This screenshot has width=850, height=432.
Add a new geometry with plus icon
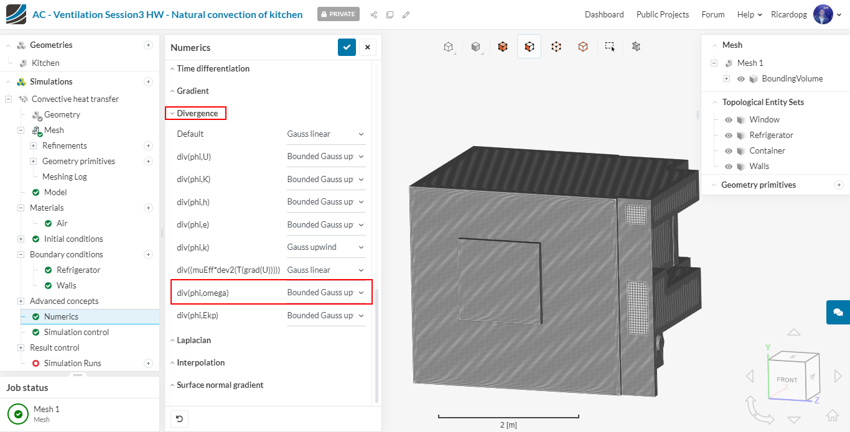pyautogui.click(x=148, y=45)
